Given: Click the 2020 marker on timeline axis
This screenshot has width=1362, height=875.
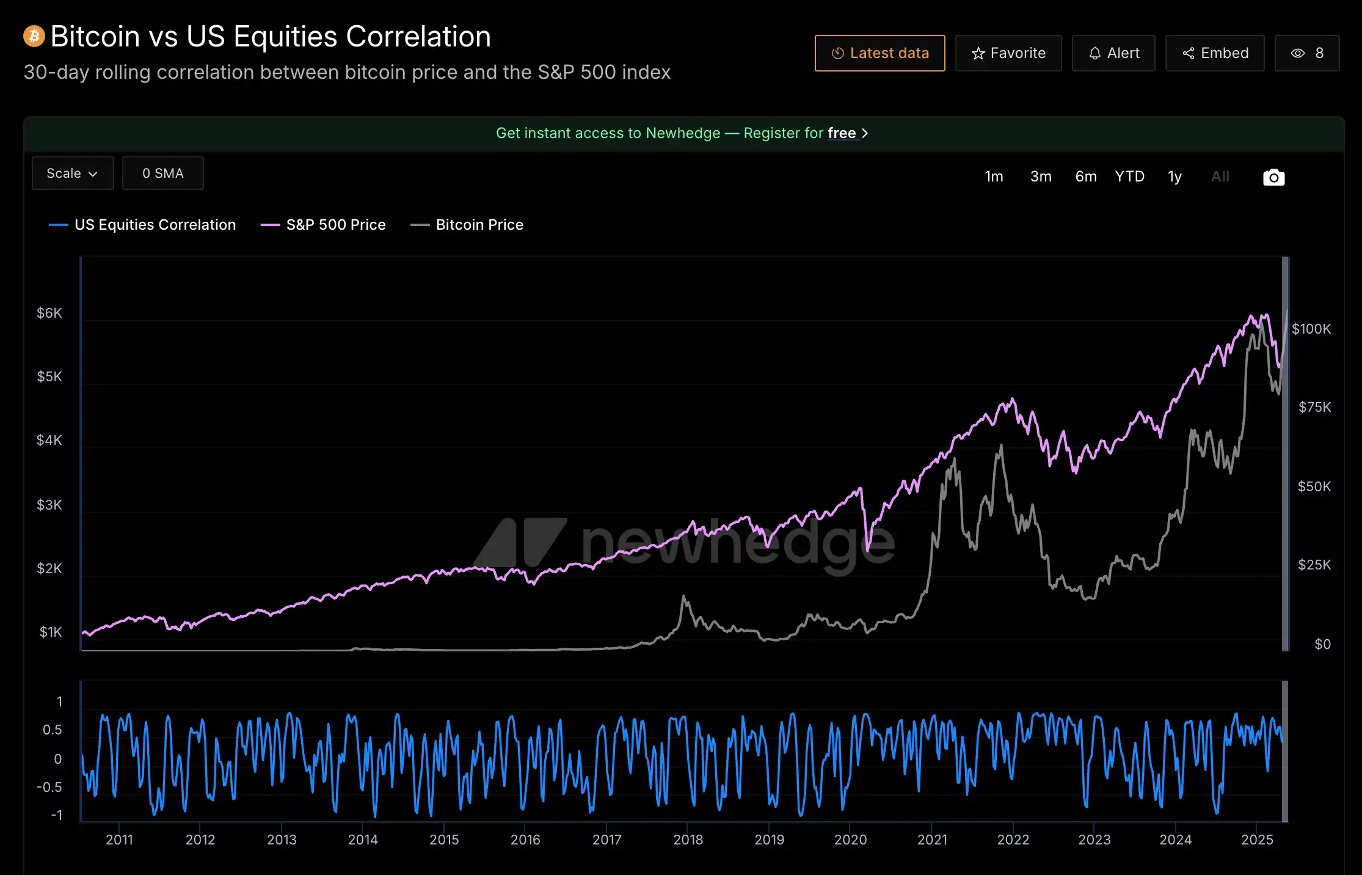Looking at the screenshot, I should [850, 839].
